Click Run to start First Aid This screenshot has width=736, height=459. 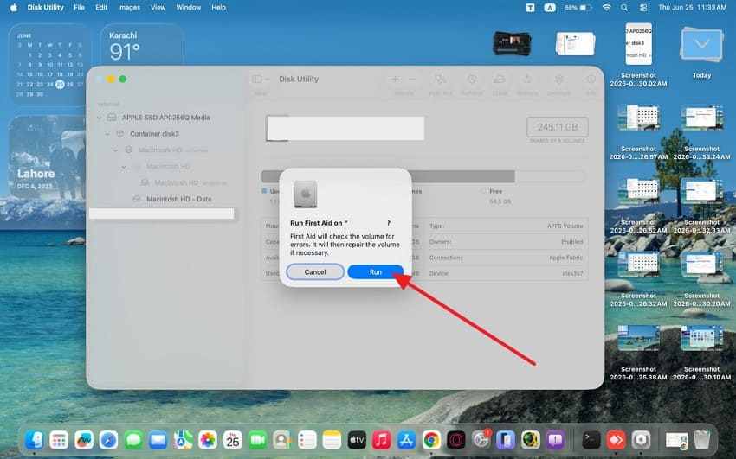coord(376,272)
